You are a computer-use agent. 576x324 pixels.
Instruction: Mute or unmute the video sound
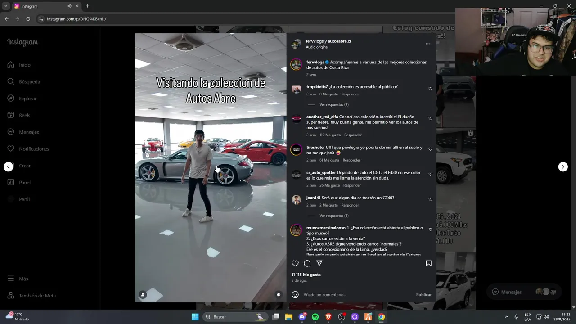click(279, 295)
